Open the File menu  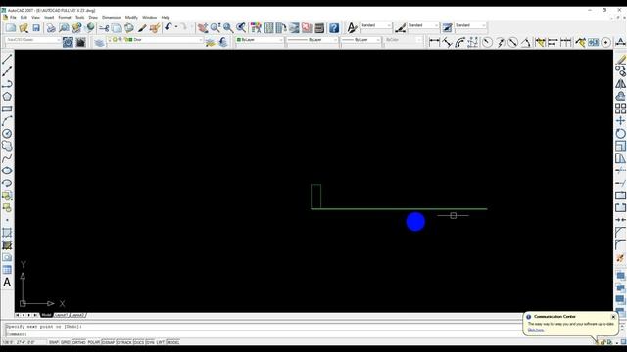pos(13,18)
